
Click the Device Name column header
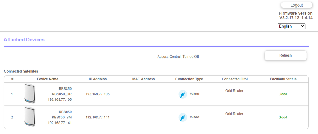point(47,79)
